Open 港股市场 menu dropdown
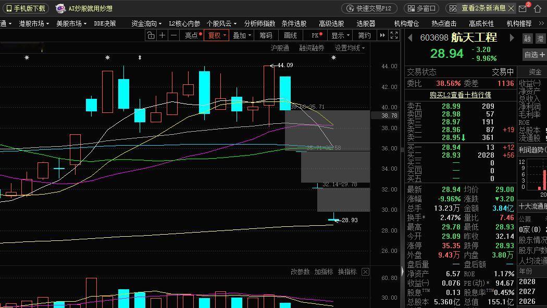Viewport: 547px width, 308px height. tap(33, 23)
